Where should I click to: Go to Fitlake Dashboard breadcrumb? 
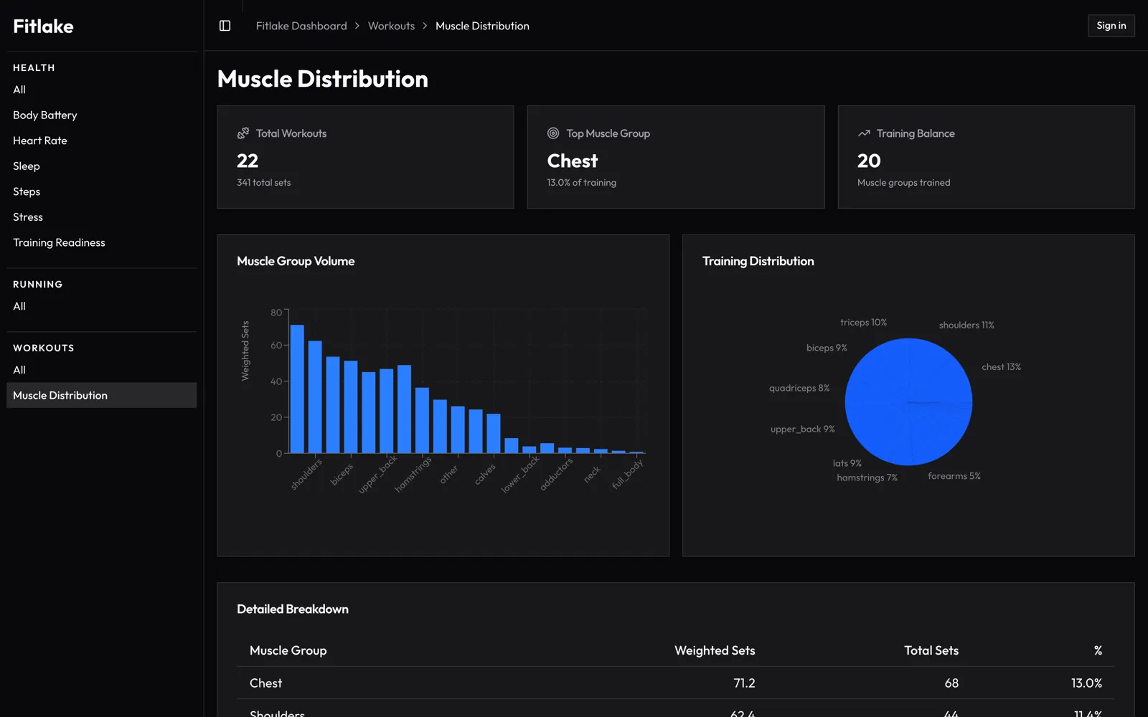(x=301, y=26)
